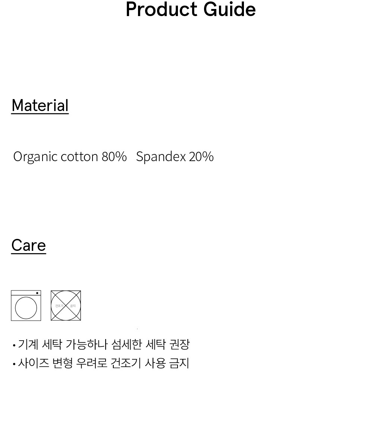Click the washing machine care icon
373x446 pixels.
[x=26, y=306]
